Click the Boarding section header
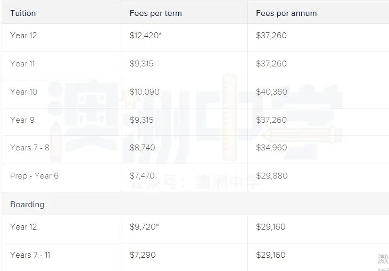This screenshot has width=389, height=271. [x=27, y=205]
